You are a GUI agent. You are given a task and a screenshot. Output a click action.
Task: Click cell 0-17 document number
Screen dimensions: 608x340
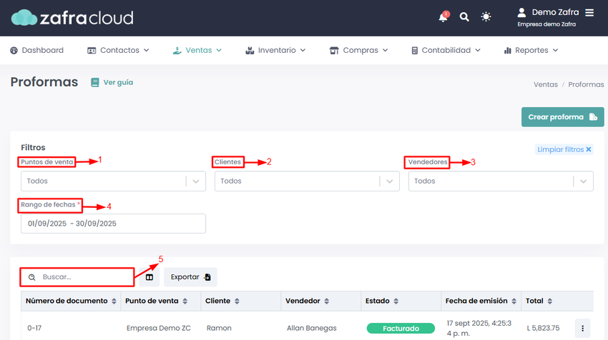[34, 328]
